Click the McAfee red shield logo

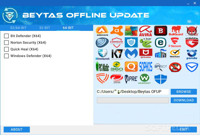(x=146, y=54)
